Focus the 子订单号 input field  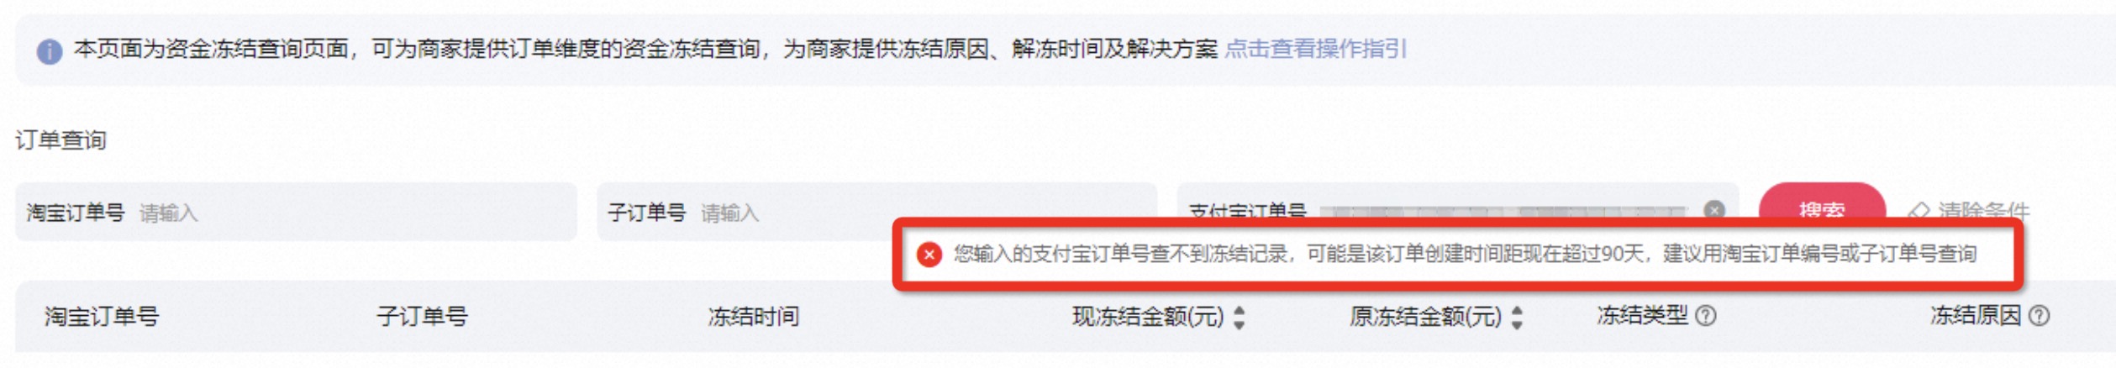tap(876, 212)
